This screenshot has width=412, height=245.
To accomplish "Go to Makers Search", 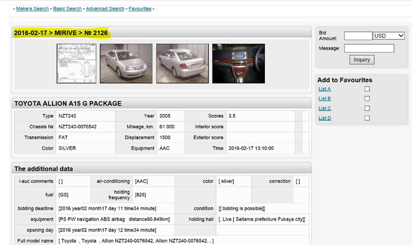I will (32, 9).
